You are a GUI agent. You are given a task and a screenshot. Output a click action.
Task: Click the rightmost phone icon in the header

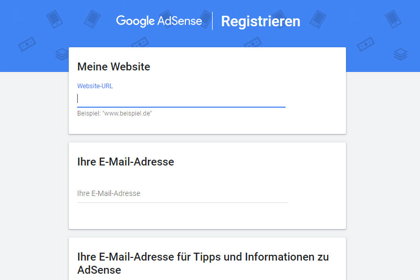tap(393, 19)
